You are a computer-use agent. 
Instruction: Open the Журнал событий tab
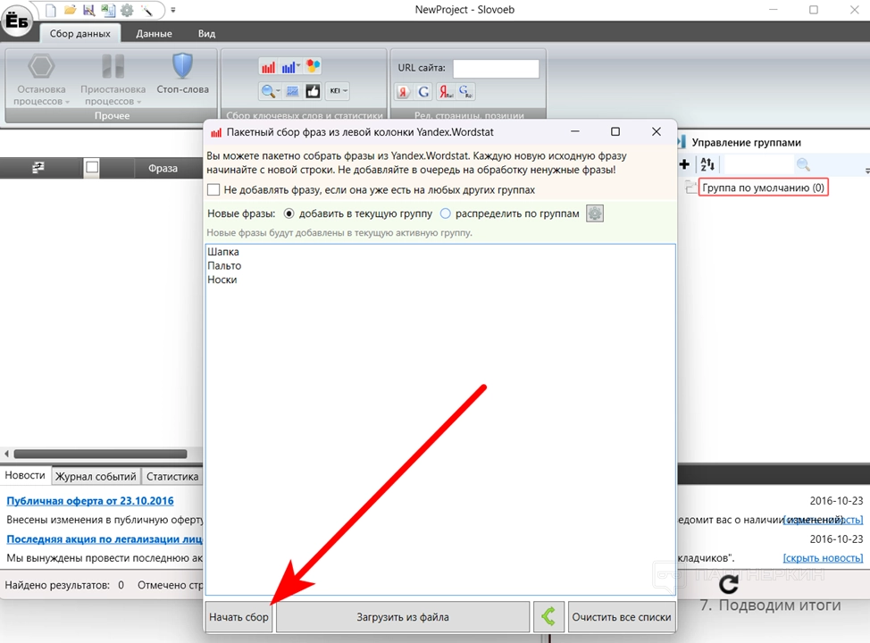click(x=96, y=476)
